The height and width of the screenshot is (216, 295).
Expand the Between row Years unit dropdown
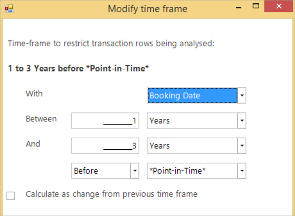[x=242, y=120]
